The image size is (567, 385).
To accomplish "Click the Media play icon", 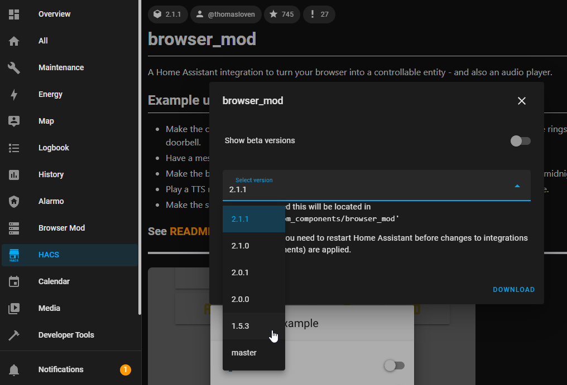I will (15, 308).
